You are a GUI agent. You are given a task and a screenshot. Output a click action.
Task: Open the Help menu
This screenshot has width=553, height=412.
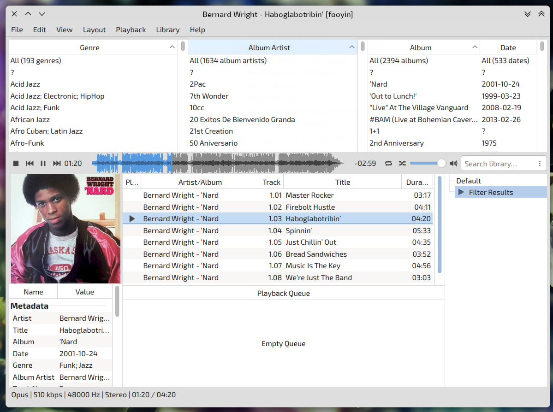(197, 30)
